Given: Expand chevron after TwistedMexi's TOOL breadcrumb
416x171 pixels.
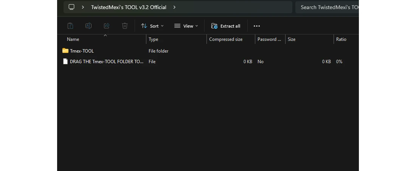Looking at the screenshot, I should click(174, 7).
